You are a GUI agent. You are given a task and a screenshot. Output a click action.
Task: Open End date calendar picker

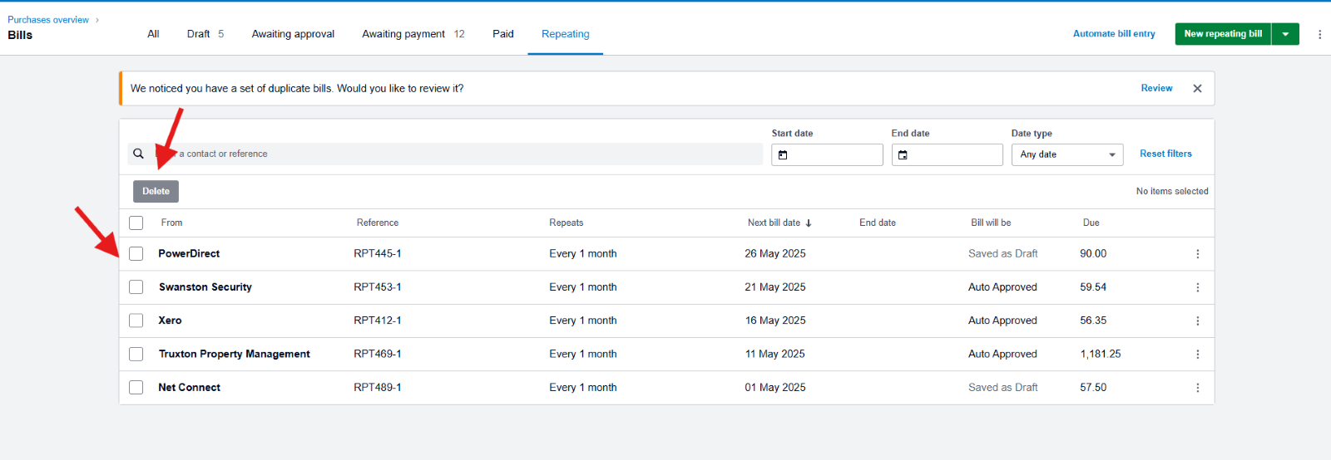[x=903, y=154]
